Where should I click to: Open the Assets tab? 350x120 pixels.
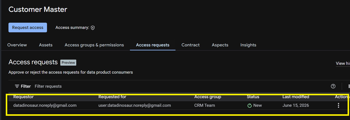coord(46,45)
